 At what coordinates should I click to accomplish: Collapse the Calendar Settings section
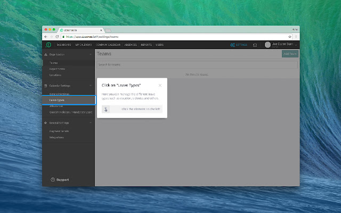click(91, 85)
